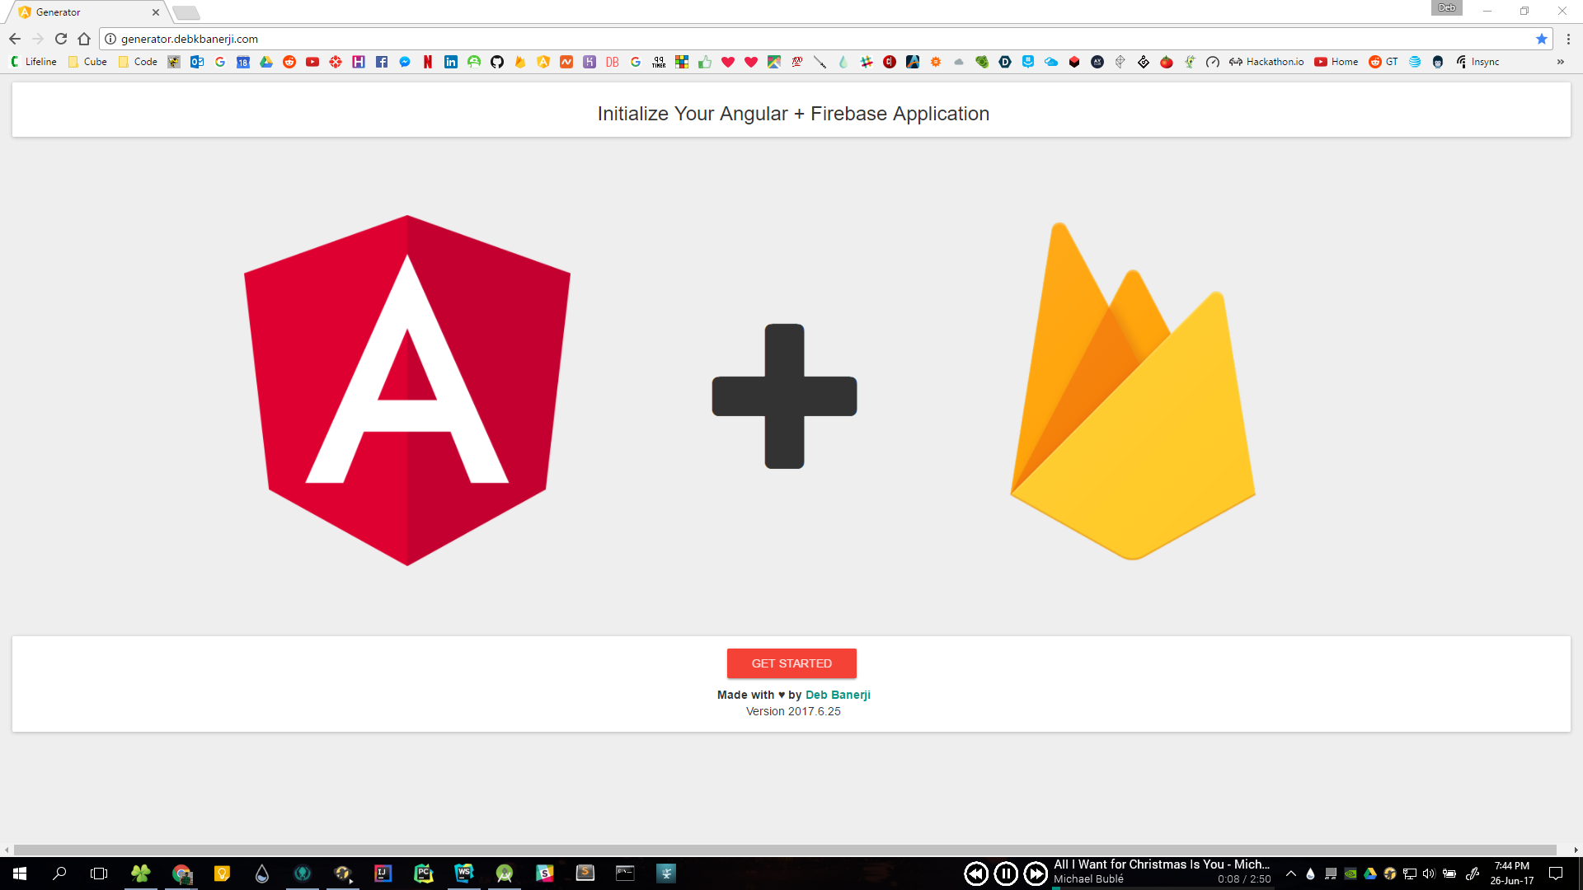Viewport: 1583px width, 890px height.
Task: Open the Netflix bookmark icon
Action: click(x=428, y=62)
